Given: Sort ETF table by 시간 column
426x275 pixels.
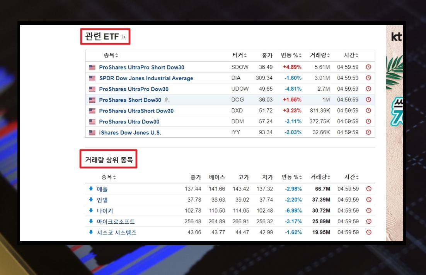Looking at the screenshot, I should [x=351, y=55].
